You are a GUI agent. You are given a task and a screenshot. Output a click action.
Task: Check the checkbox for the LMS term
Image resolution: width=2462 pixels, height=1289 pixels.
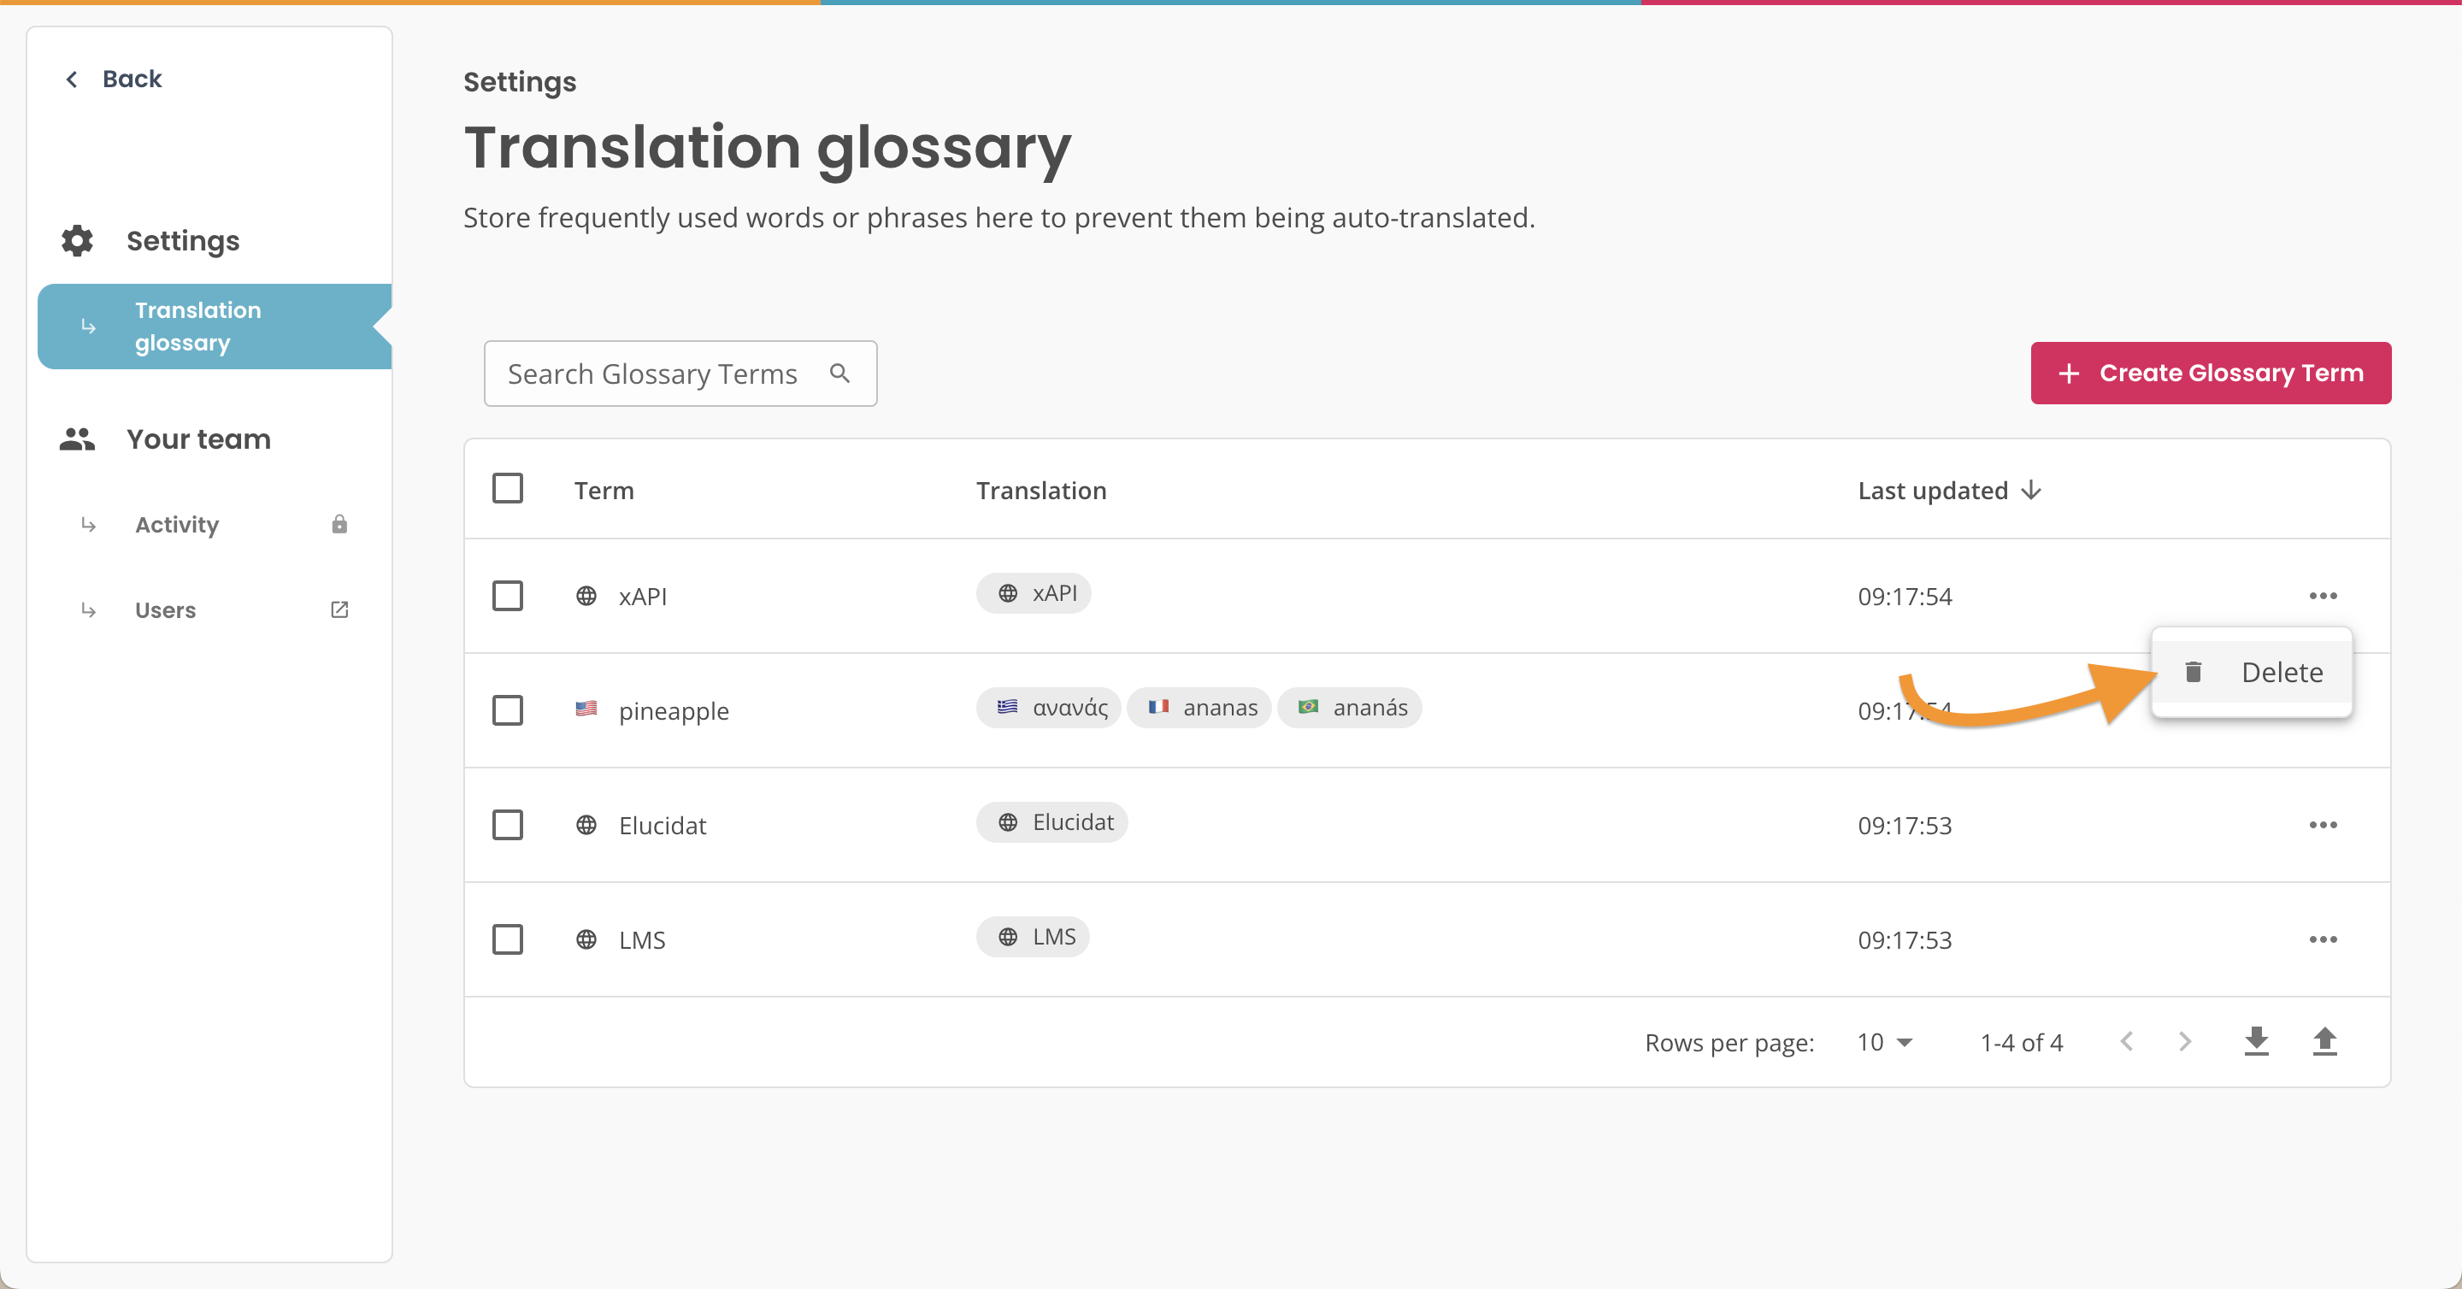(x=508, y=939)
